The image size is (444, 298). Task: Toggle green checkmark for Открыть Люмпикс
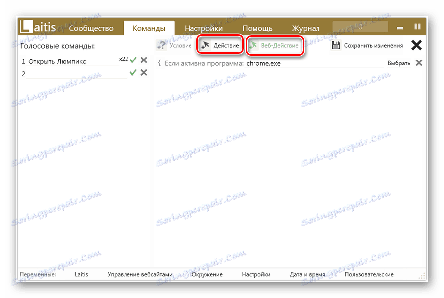pyautogui.click(x=133, y=60)
